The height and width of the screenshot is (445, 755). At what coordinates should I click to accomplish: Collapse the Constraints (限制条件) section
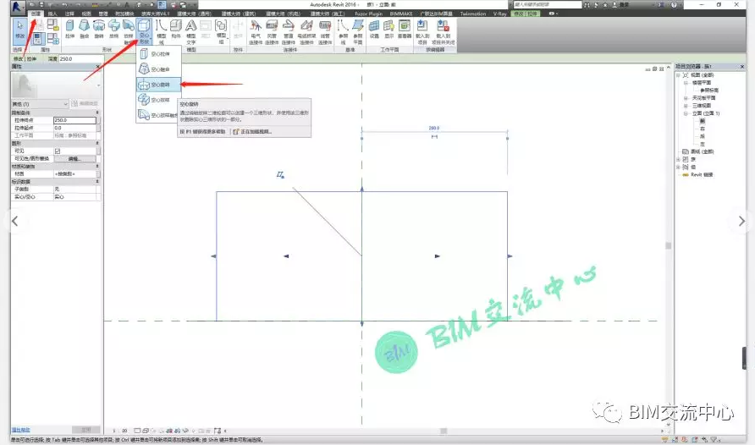point(97,113)
